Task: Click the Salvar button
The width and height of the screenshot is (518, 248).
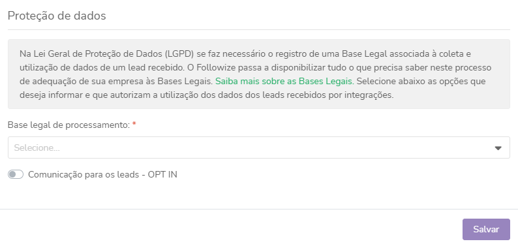Action: pos(486,229)
